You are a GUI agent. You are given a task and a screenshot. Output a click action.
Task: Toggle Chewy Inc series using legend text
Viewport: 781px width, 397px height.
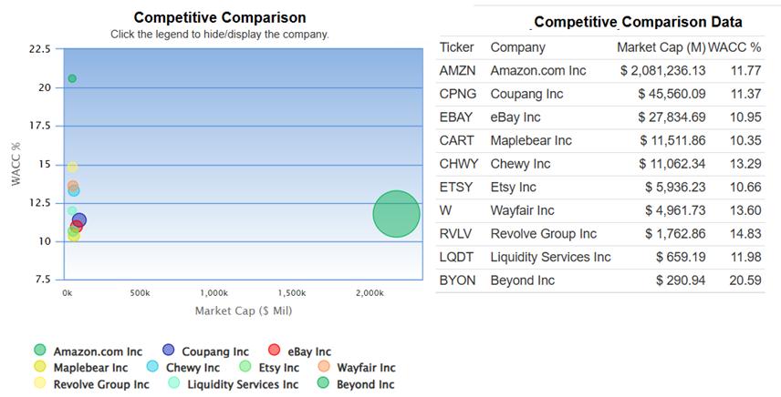coord(193,368)
